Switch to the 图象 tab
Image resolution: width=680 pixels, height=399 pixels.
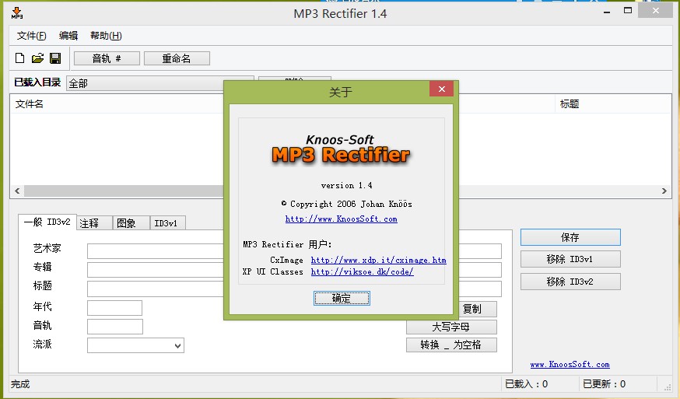(x=131, y=223)
